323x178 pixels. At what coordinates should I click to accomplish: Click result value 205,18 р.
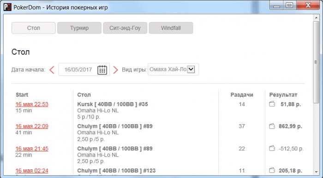290,171
